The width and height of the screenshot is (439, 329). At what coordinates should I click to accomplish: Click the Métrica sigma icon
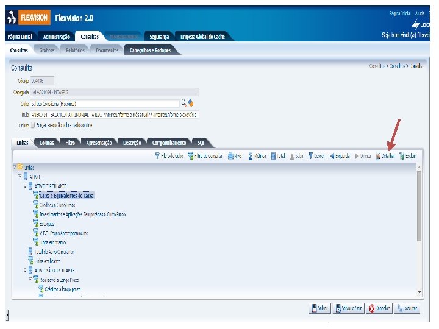click(x=251, y=156)
